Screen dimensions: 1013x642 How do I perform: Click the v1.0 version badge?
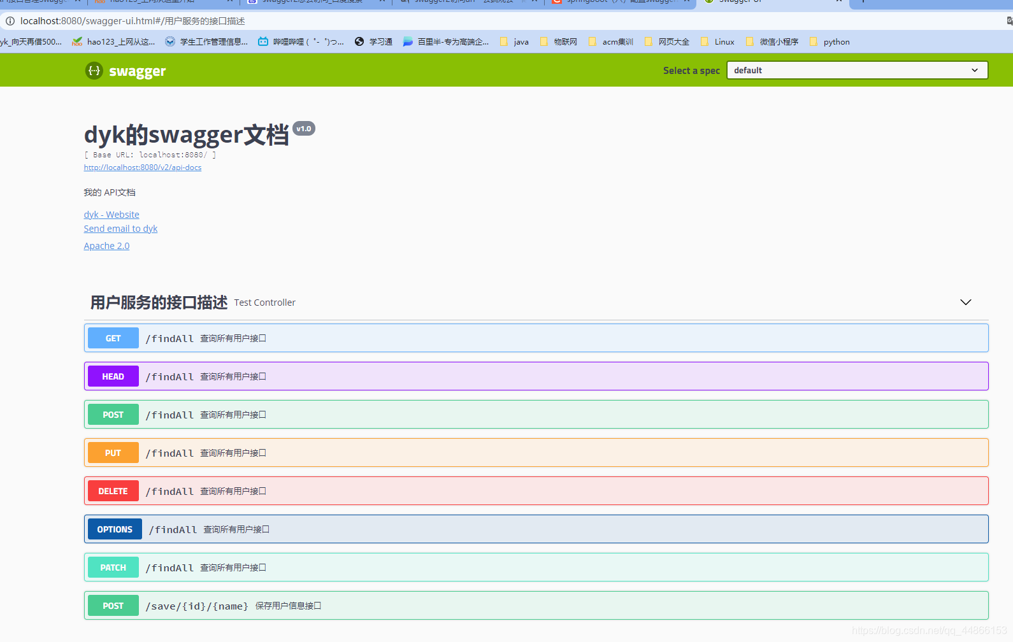pyautogui.click(x=304, y=129)
